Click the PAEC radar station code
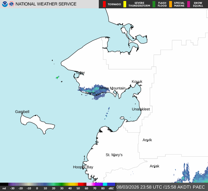 point(199,187)
